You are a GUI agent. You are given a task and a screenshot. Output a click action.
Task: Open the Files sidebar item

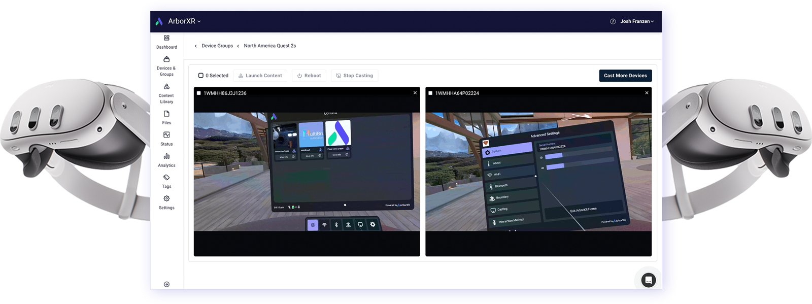coord(166,117)
